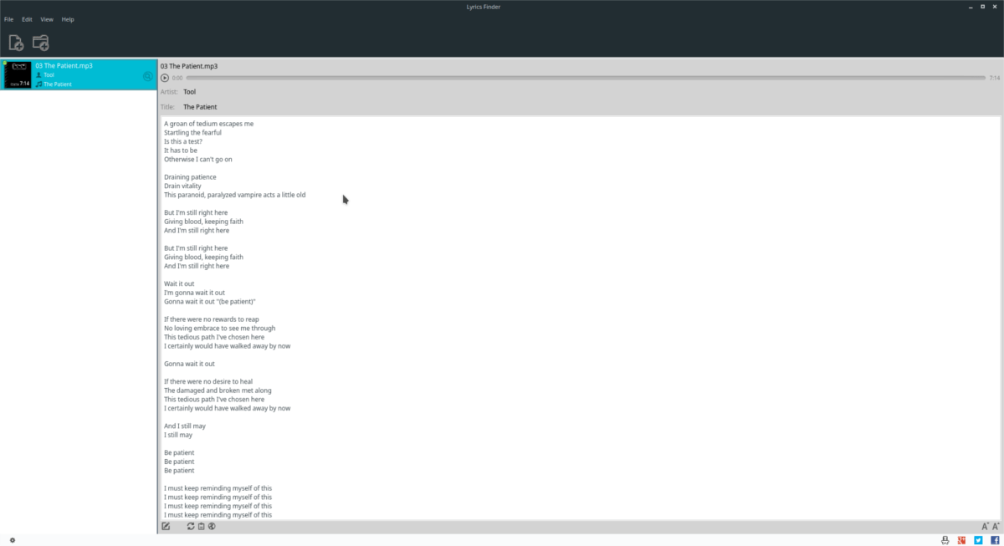
Task: Open settings via the gear icon
Action: (11, 539)
